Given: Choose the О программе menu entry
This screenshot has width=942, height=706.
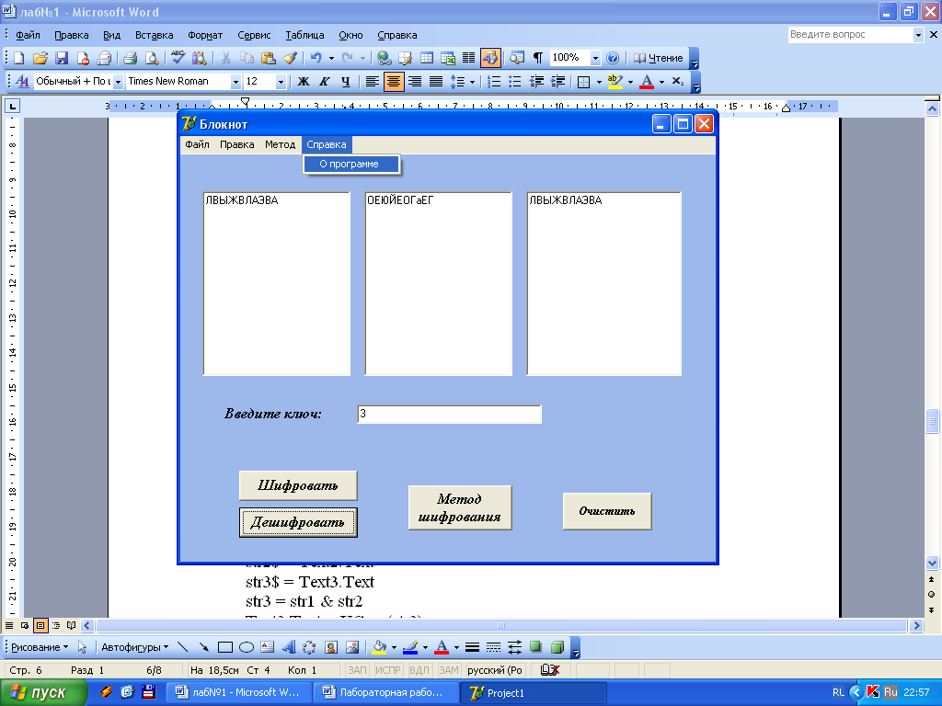Looking at the screenshot, I should pos(351,164).
